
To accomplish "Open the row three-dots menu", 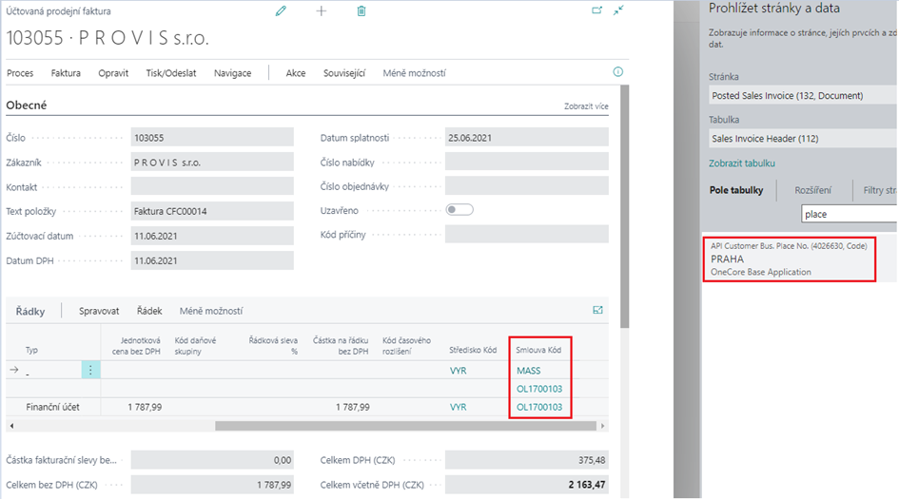I will point(90,371).
